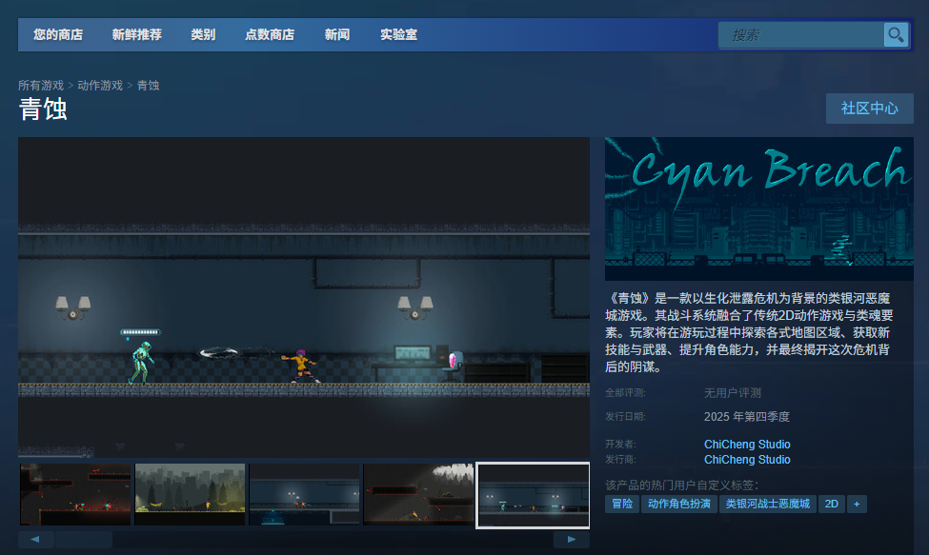The width and height of the screenshot is (929, 555).
Task: Open 新闻 tab
Action: (x=337, y=35)
